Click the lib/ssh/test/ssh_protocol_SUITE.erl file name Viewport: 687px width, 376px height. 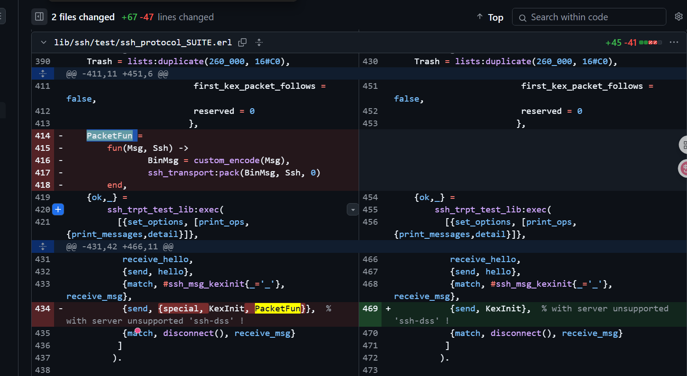(143, 42)
